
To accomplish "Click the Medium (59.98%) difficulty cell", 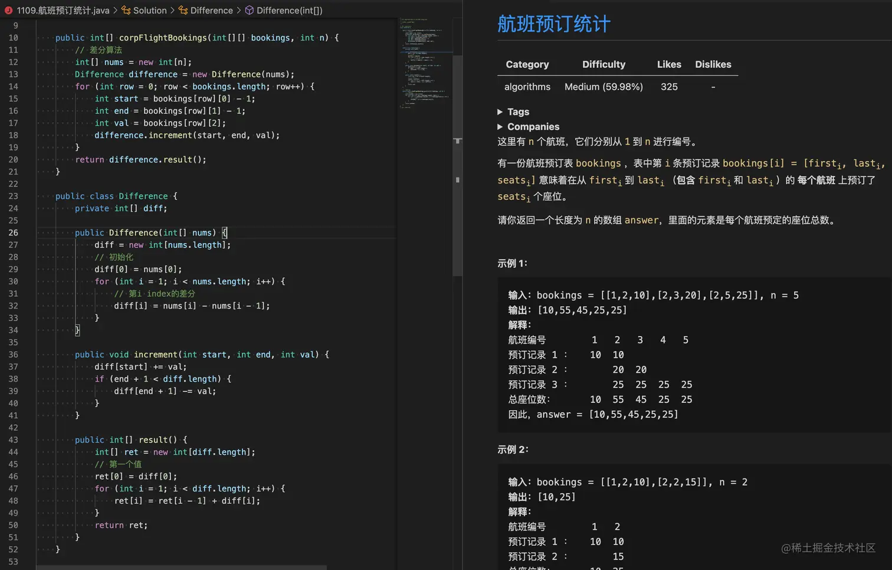I will tap(604, 87).
